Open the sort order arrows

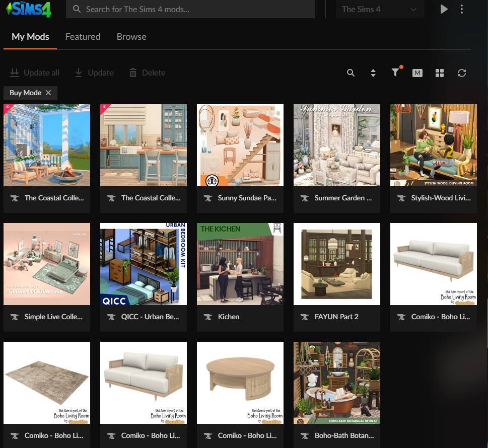point(373,73)
